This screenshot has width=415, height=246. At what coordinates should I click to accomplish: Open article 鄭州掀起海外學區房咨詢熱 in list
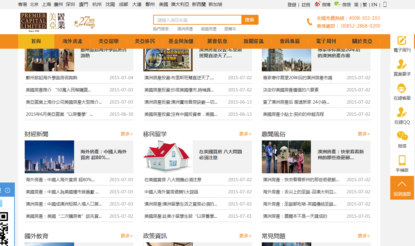point(52,78)
